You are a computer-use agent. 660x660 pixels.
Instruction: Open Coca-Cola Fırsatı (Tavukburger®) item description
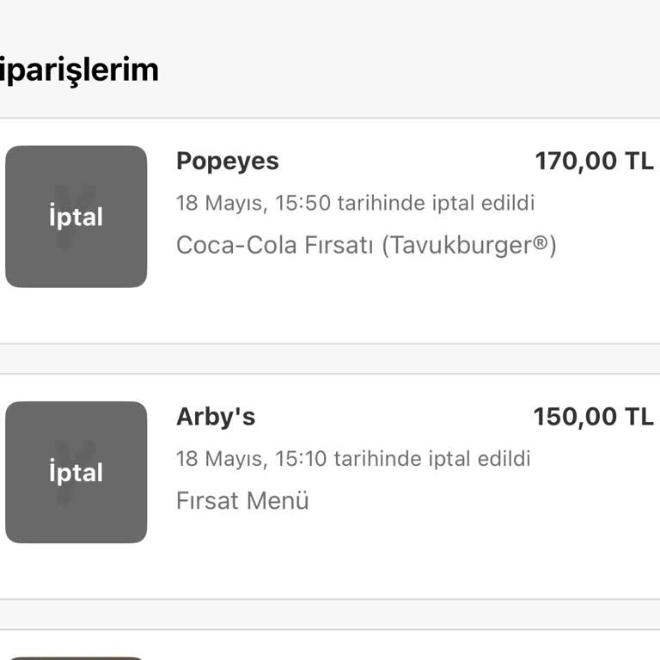pyautogui.click(x=366, y=246)
